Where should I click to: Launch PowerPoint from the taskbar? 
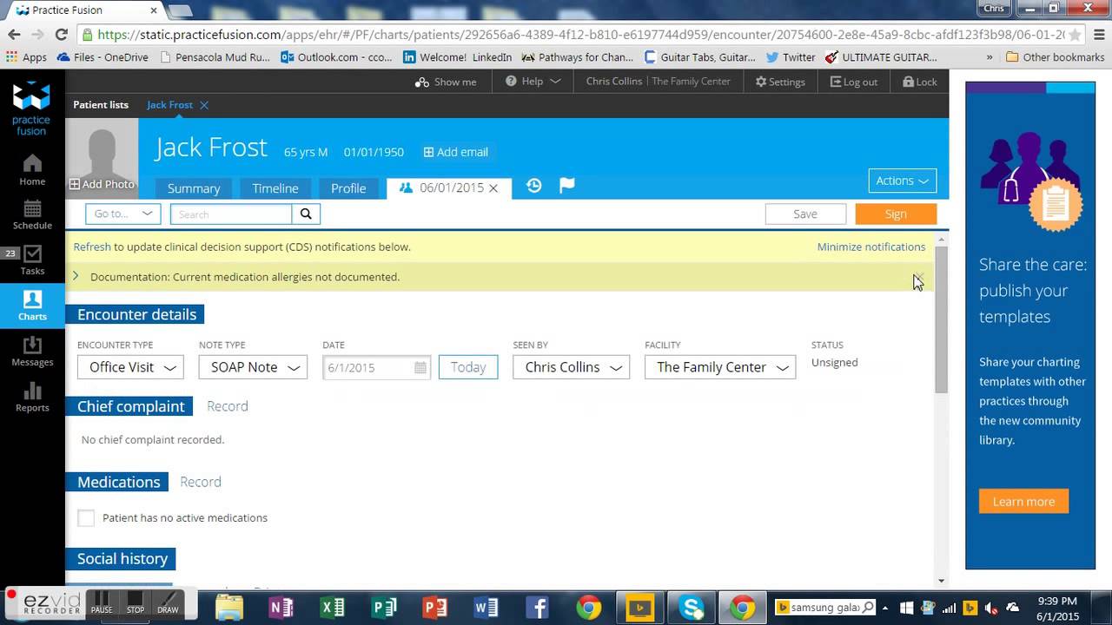tap(434, 607)
